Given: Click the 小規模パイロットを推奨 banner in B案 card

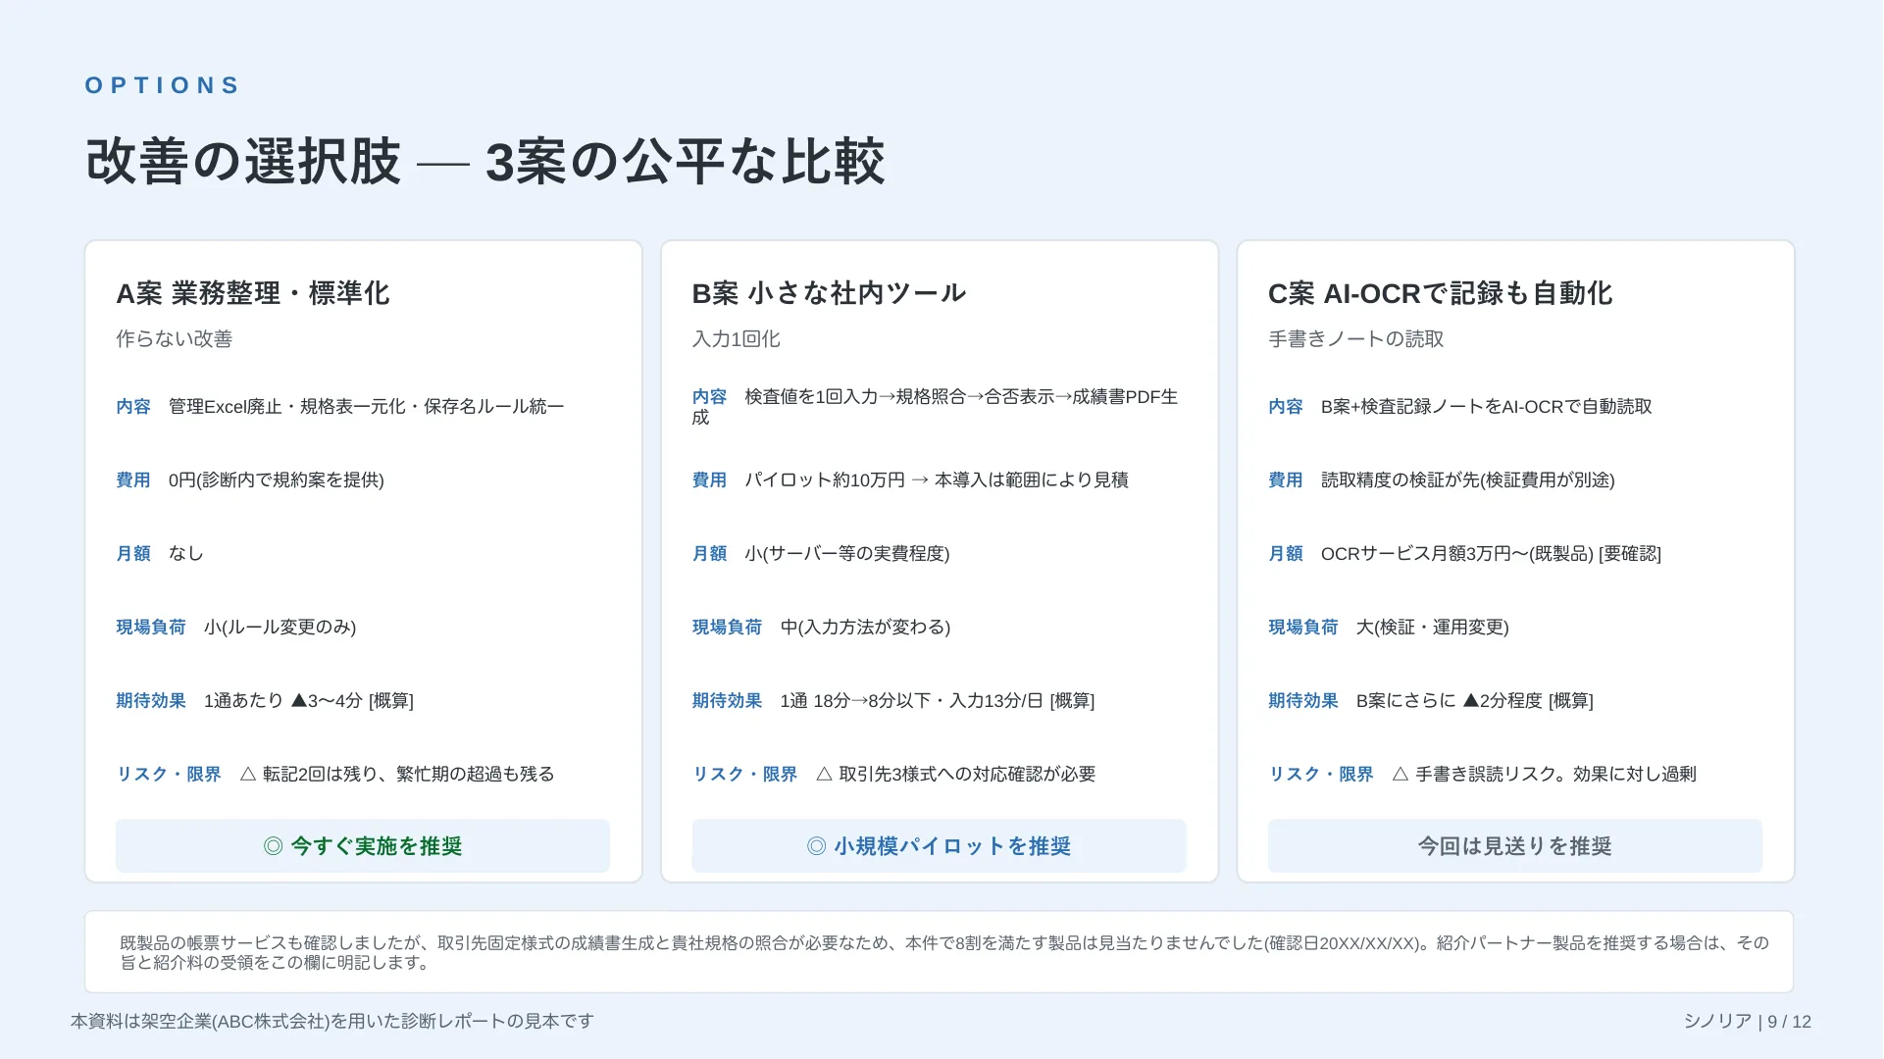Looking at the screenshot, I should (x=939, y=845).
